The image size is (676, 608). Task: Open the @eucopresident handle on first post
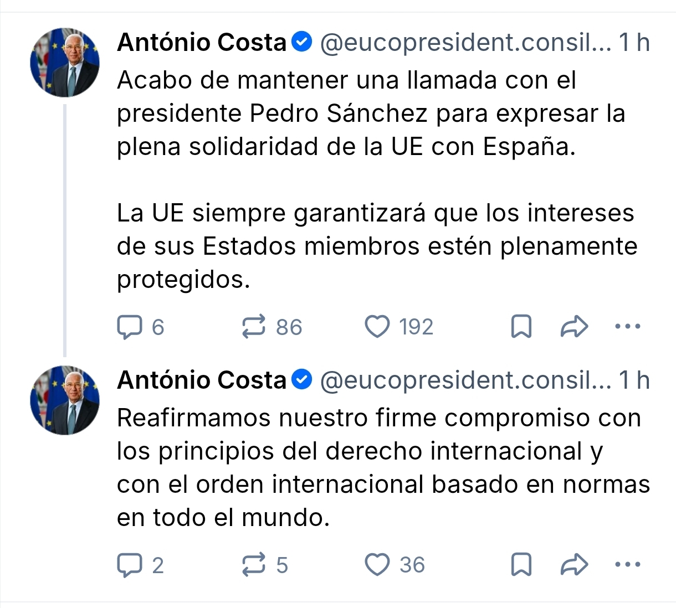(x=465, y=43)
